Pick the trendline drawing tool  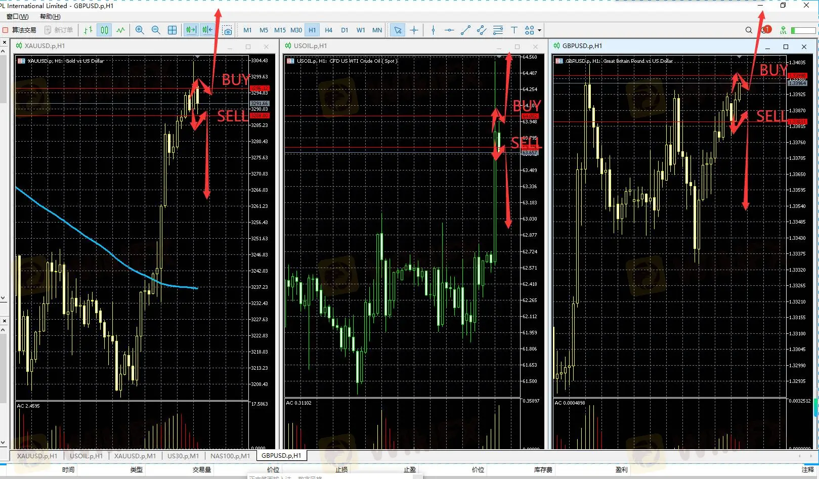pos(465,30)
